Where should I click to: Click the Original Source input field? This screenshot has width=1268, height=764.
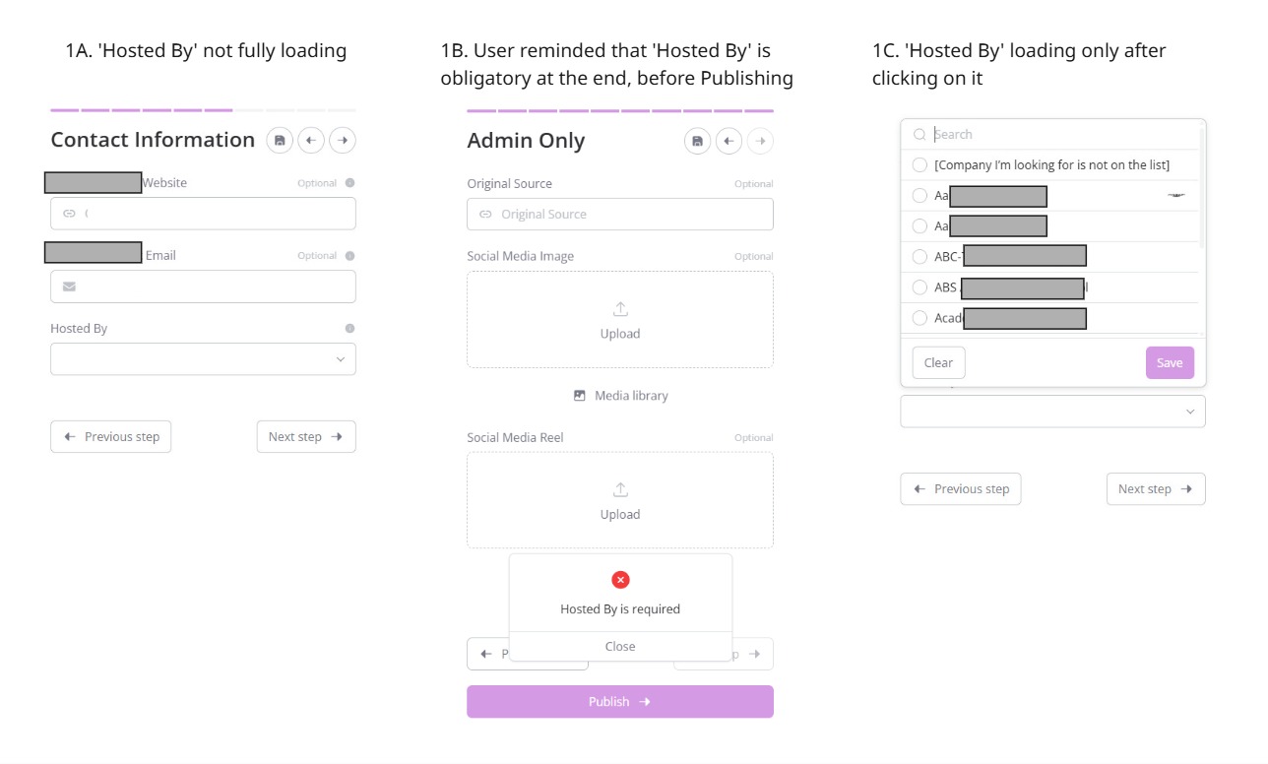pyautogui.click(x=620, y=215)
